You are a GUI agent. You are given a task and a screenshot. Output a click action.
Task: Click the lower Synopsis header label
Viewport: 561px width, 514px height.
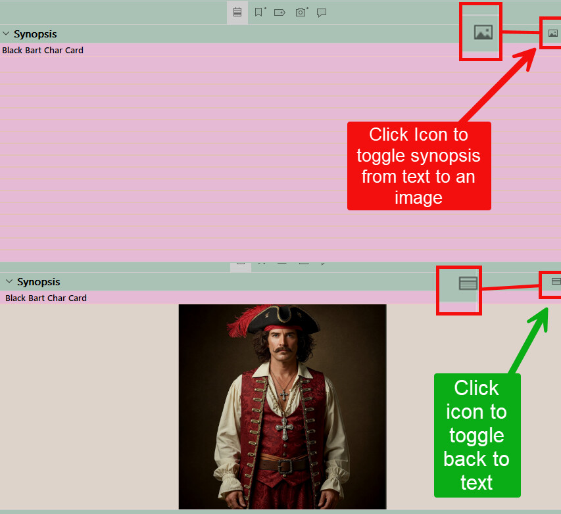(38, 281)
